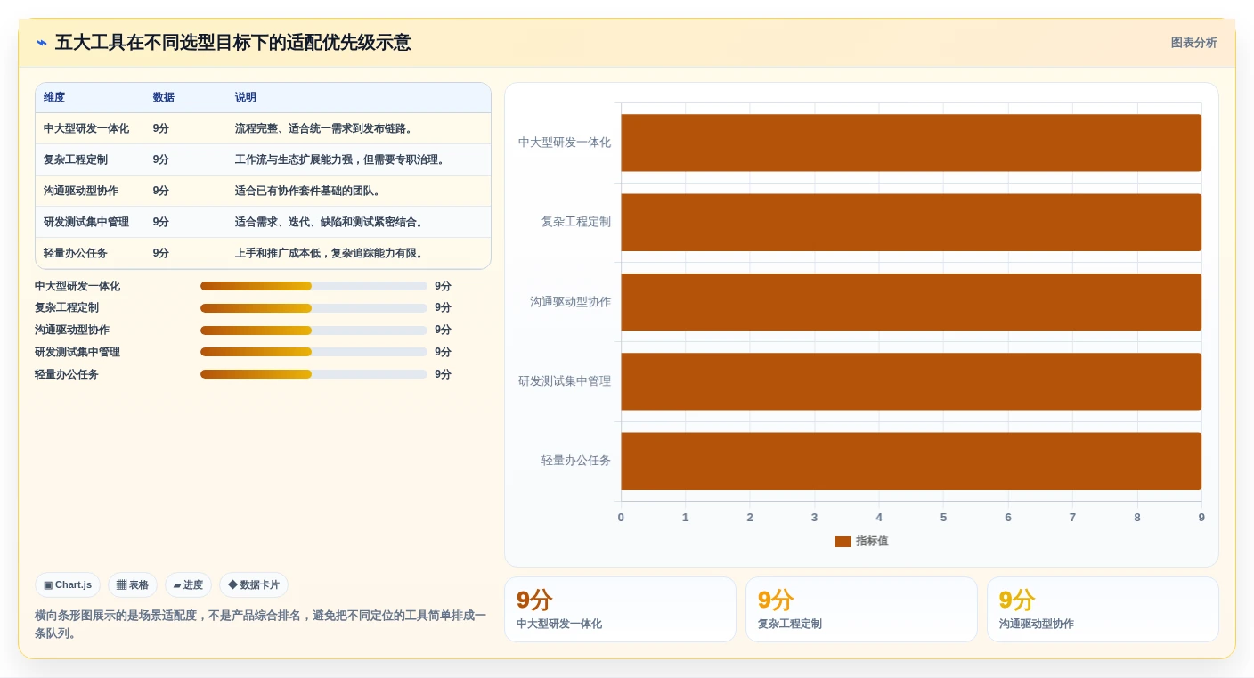Click the 复杂工程定制 chart bar
This screenshot has width=1254, height=678.
pos(911,222)
